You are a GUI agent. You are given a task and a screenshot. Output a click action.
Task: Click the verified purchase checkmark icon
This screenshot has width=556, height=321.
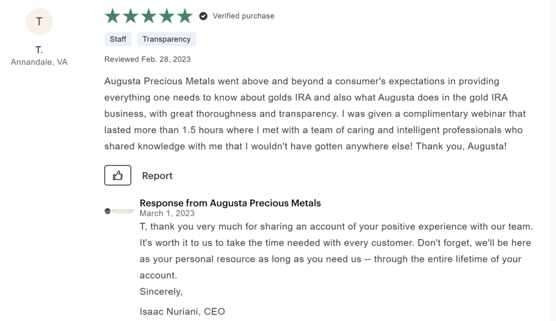pos(203,16)
